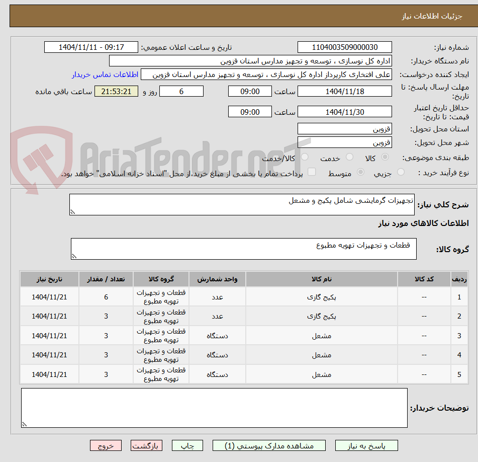Screen dimensions: 478x462
Task: Click the need date in row 1
Action: [x=49, y=297]
